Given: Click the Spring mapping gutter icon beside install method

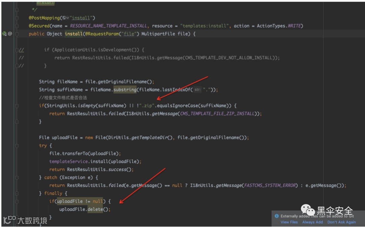Looking at the screenshot, I should point(4,34).
